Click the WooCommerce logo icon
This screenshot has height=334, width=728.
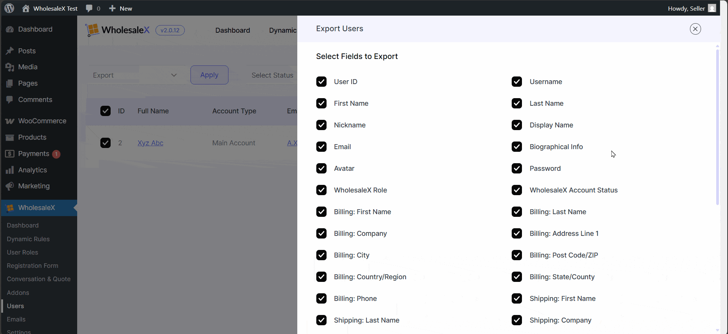(x=10, y=121)
